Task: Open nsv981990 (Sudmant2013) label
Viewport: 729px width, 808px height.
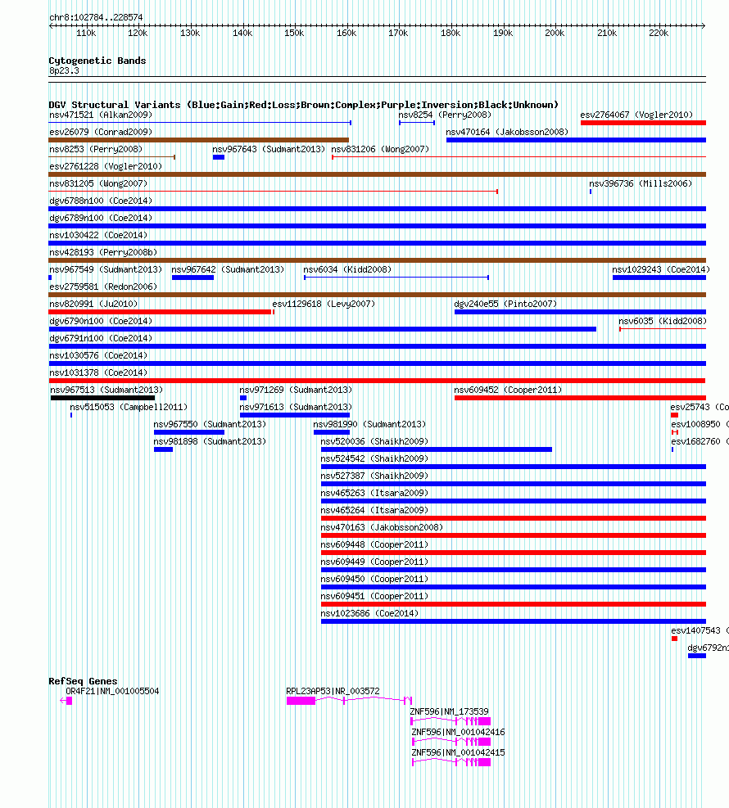Action: tap(369, 424)
